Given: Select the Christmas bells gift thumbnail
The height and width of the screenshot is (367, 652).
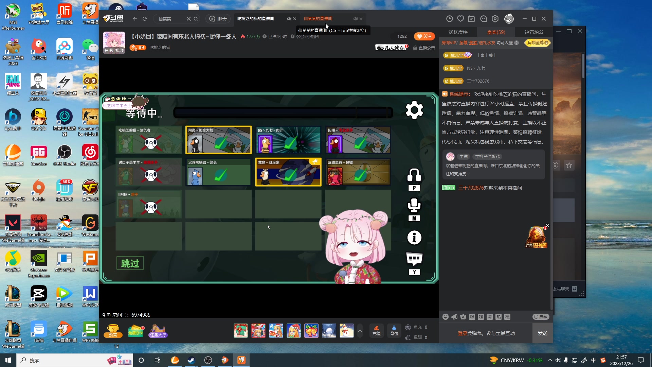Looking at the screenshot, I should 311,331.
